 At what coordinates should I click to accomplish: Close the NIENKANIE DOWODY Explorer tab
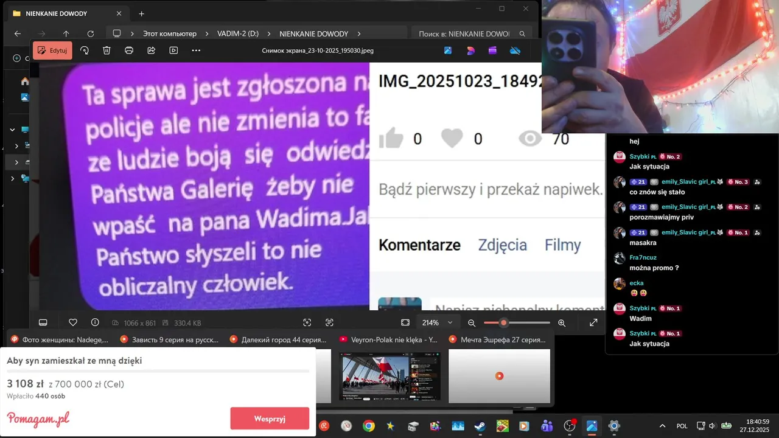coord(119,13)
